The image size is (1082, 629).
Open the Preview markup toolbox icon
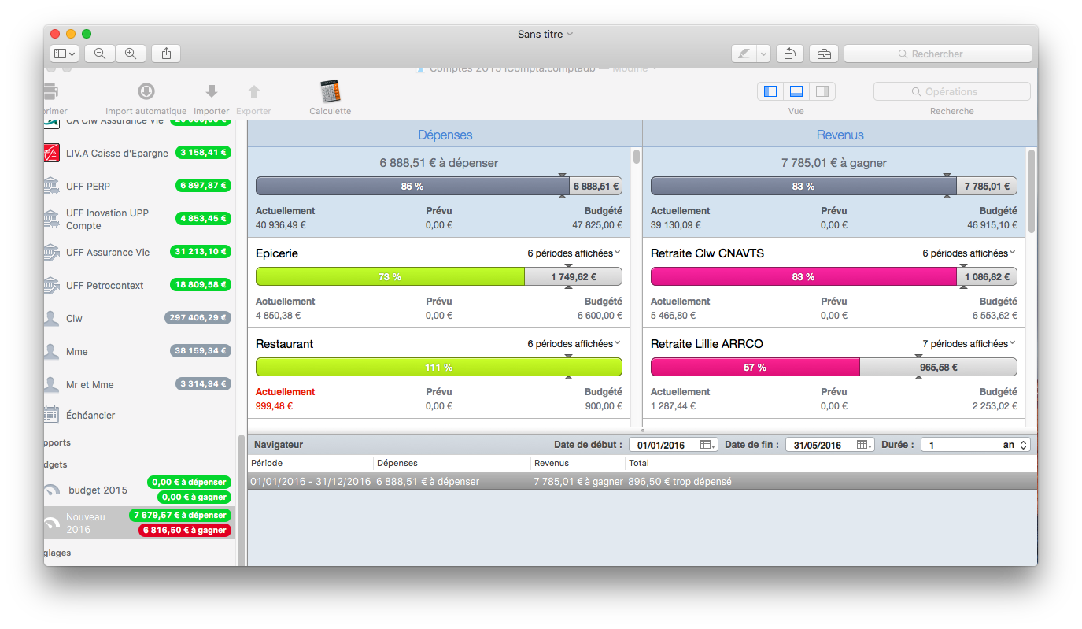[x=824, y=54]
